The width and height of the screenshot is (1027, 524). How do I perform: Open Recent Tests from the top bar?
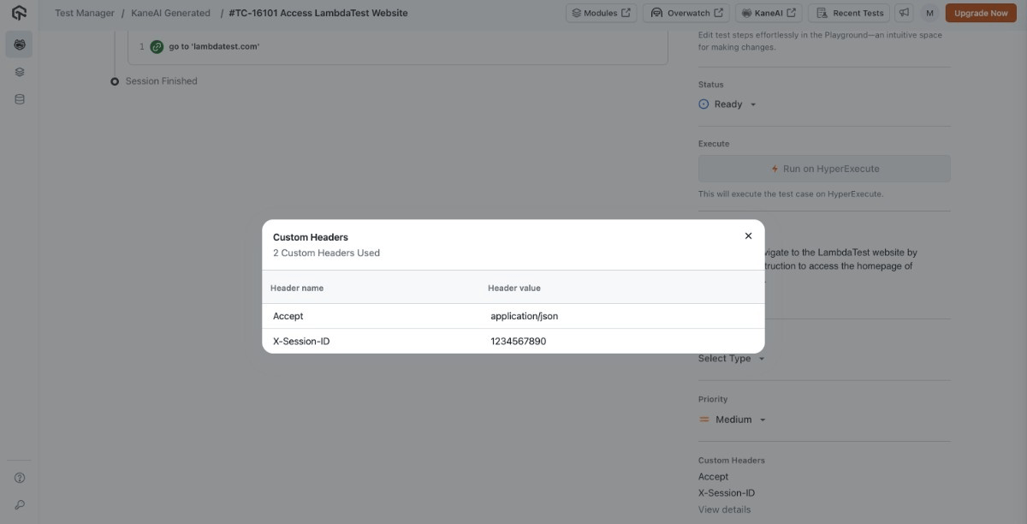click(x=848, y=12)
